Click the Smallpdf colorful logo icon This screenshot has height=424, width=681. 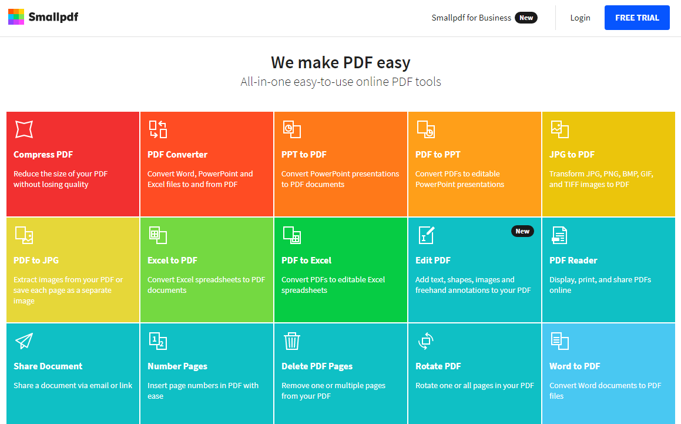[16, 17]
